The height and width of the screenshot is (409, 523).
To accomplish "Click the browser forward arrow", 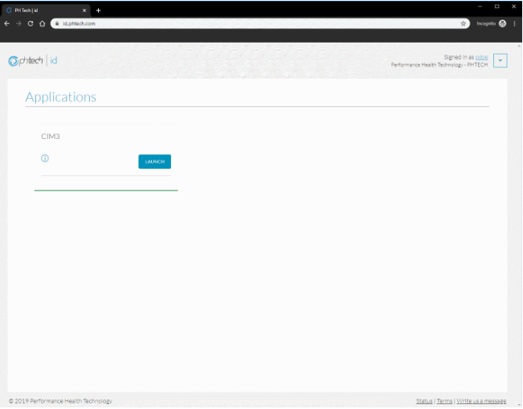I will pos(18,24).
